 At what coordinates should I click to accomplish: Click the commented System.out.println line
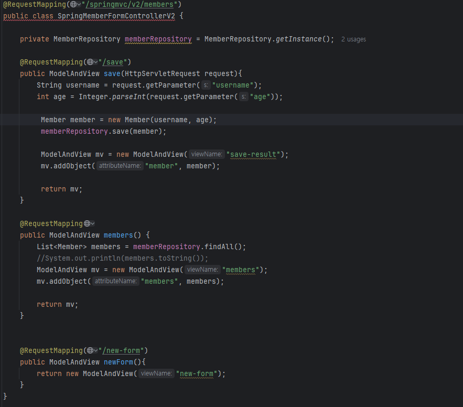pyautogui.click(x=123, y=258)
